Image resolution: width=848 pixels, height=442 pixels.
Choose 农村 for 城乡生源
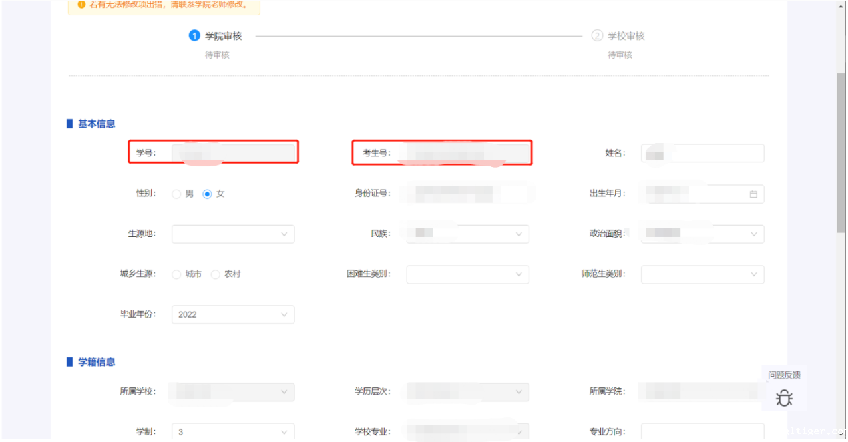pos(215,274)
